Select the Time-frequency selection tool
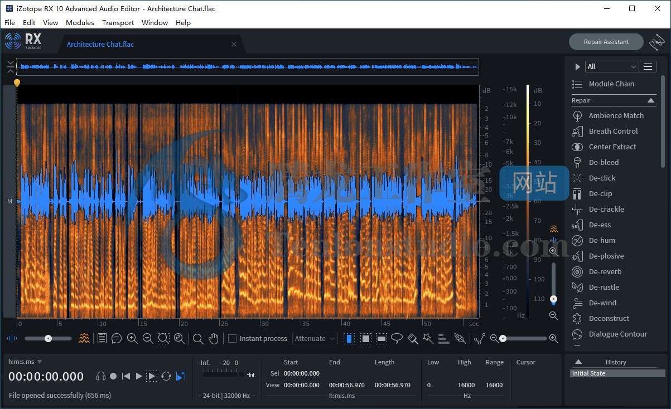 365,338
